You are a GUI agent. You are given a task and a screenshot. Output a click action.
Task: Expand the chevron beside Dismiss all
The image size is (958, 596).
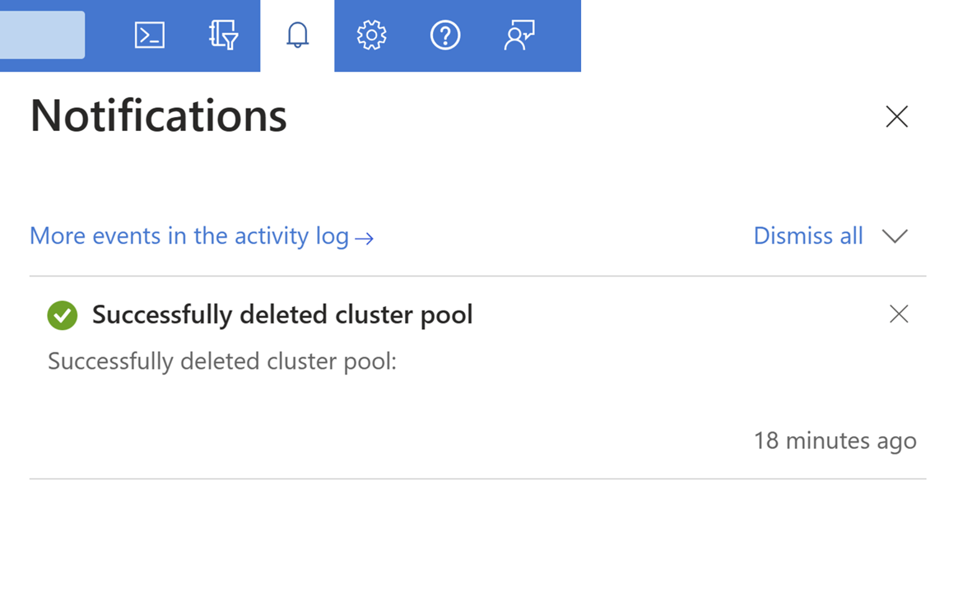894,236
